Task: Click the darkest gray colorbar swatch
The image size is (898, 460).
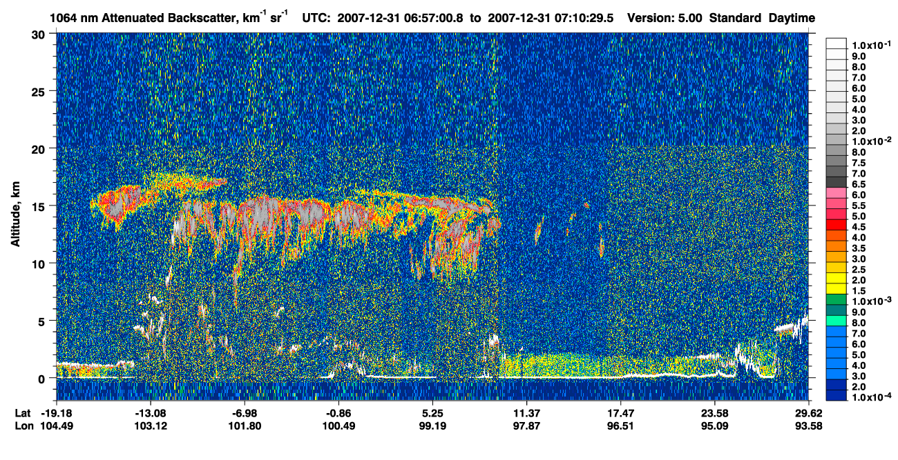Action: (x=837, y=181)
